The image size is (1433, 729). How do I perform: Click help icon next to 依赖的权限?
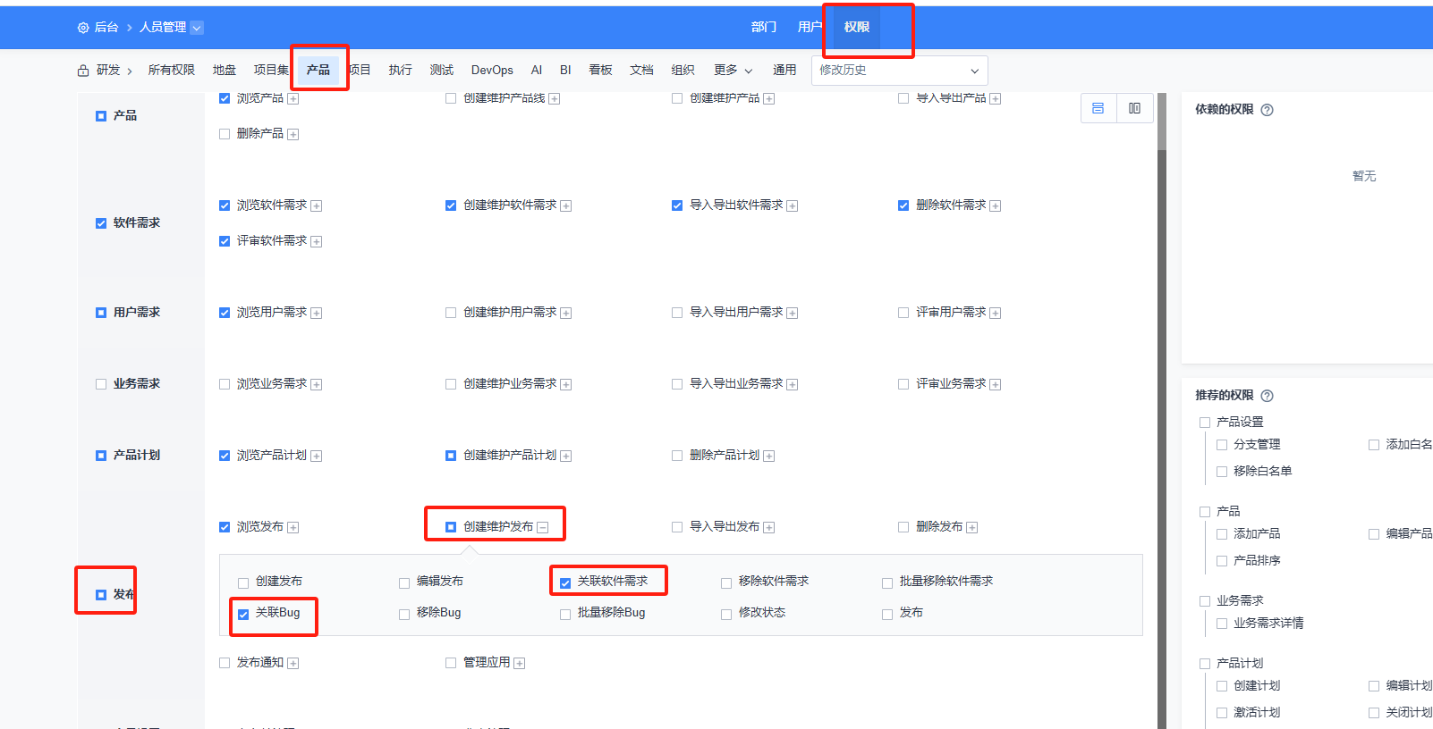(1267, 110)
